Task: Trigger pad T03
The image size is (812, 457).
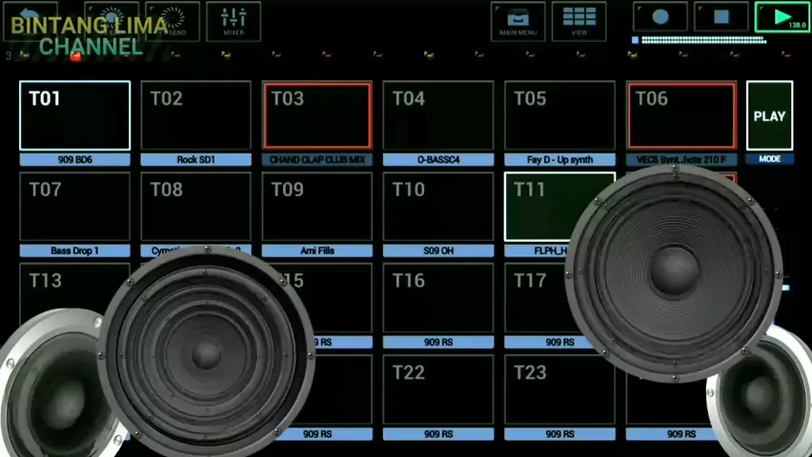Action: 316,115
